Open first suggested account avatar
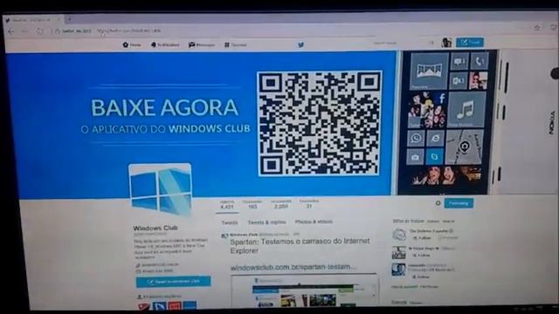The image size is (559, 314). click(399, 235)
